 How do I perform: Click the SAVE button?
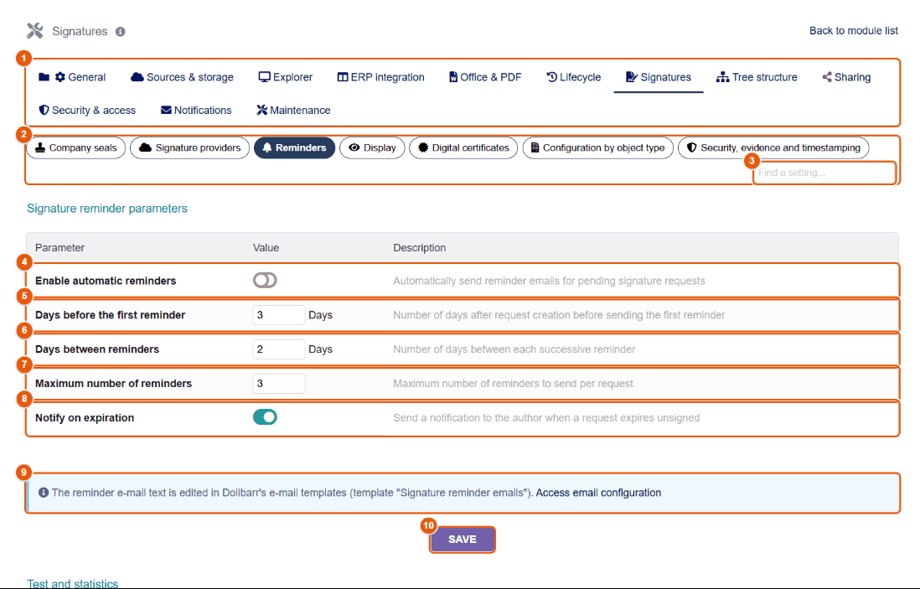click(x=463, y=539)
